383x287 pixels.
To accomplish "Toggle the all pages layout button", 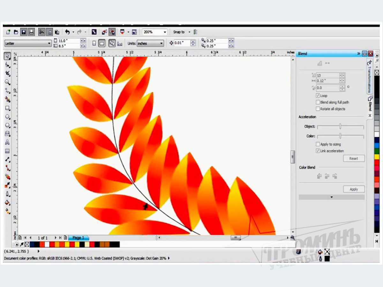I will click(112, 43).
